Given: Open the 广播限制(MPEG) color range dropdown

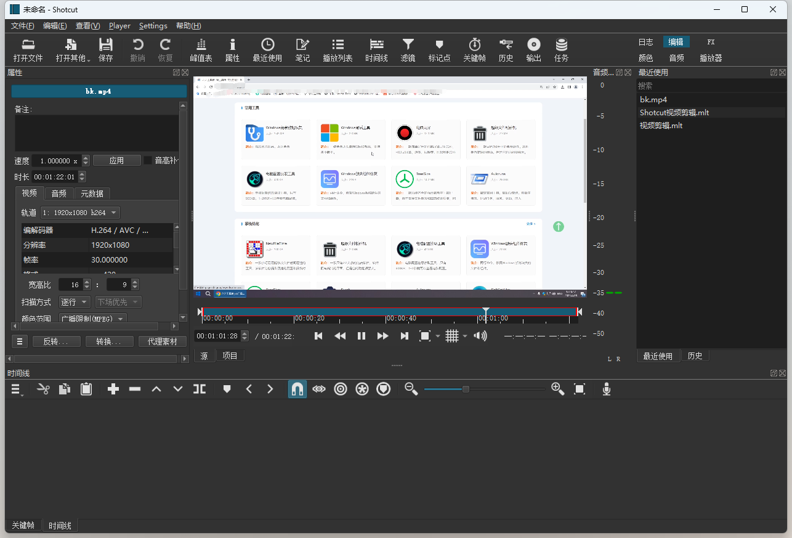Looking at the screenshot, I should [92, 319].
